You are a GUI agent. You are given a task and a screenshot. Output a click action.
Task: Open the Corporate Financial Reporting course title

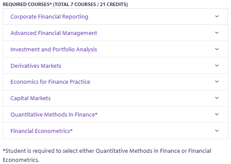[49, 16]
